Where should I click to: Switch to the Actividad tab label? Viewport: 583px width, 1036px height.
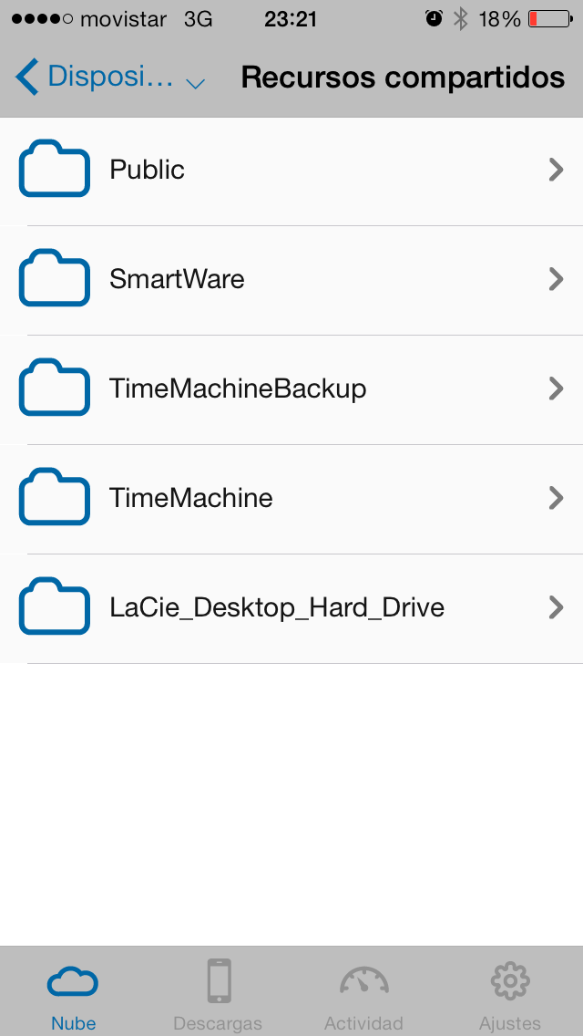[x=364, y=1023]
